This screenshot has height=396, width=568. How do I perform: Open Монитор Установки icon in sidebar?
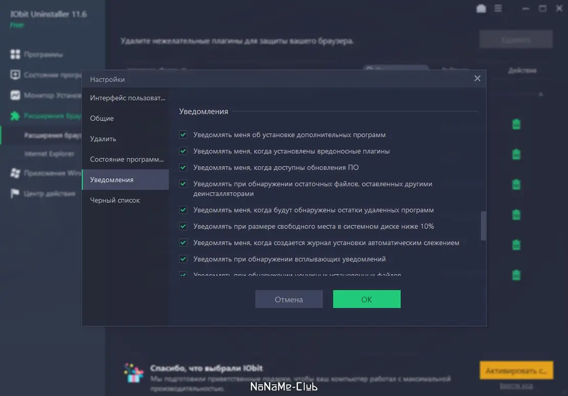15,95
